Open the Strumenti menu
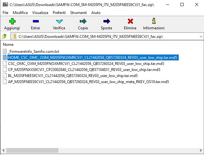The image size is (204, 155). point(79,13)
